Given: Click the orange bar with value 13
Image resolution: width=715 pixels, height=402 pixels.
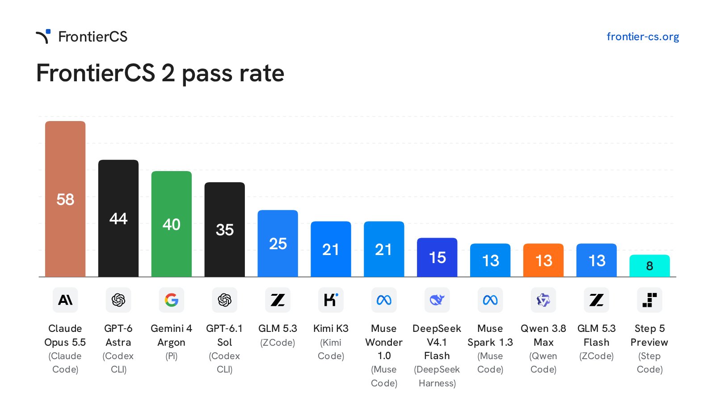Looking at the screenshot, I should pos(543,260).
